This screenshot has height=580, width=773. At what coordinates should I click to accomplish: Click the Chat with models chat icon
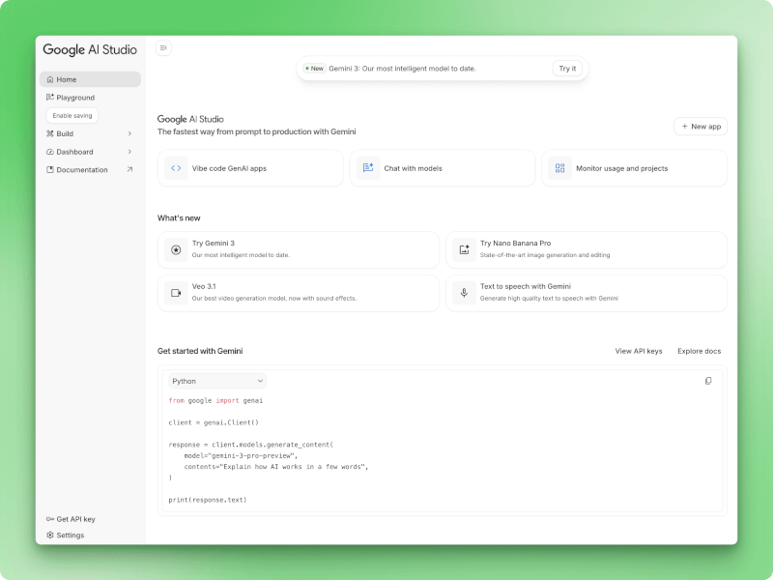[x=367, y=167]
